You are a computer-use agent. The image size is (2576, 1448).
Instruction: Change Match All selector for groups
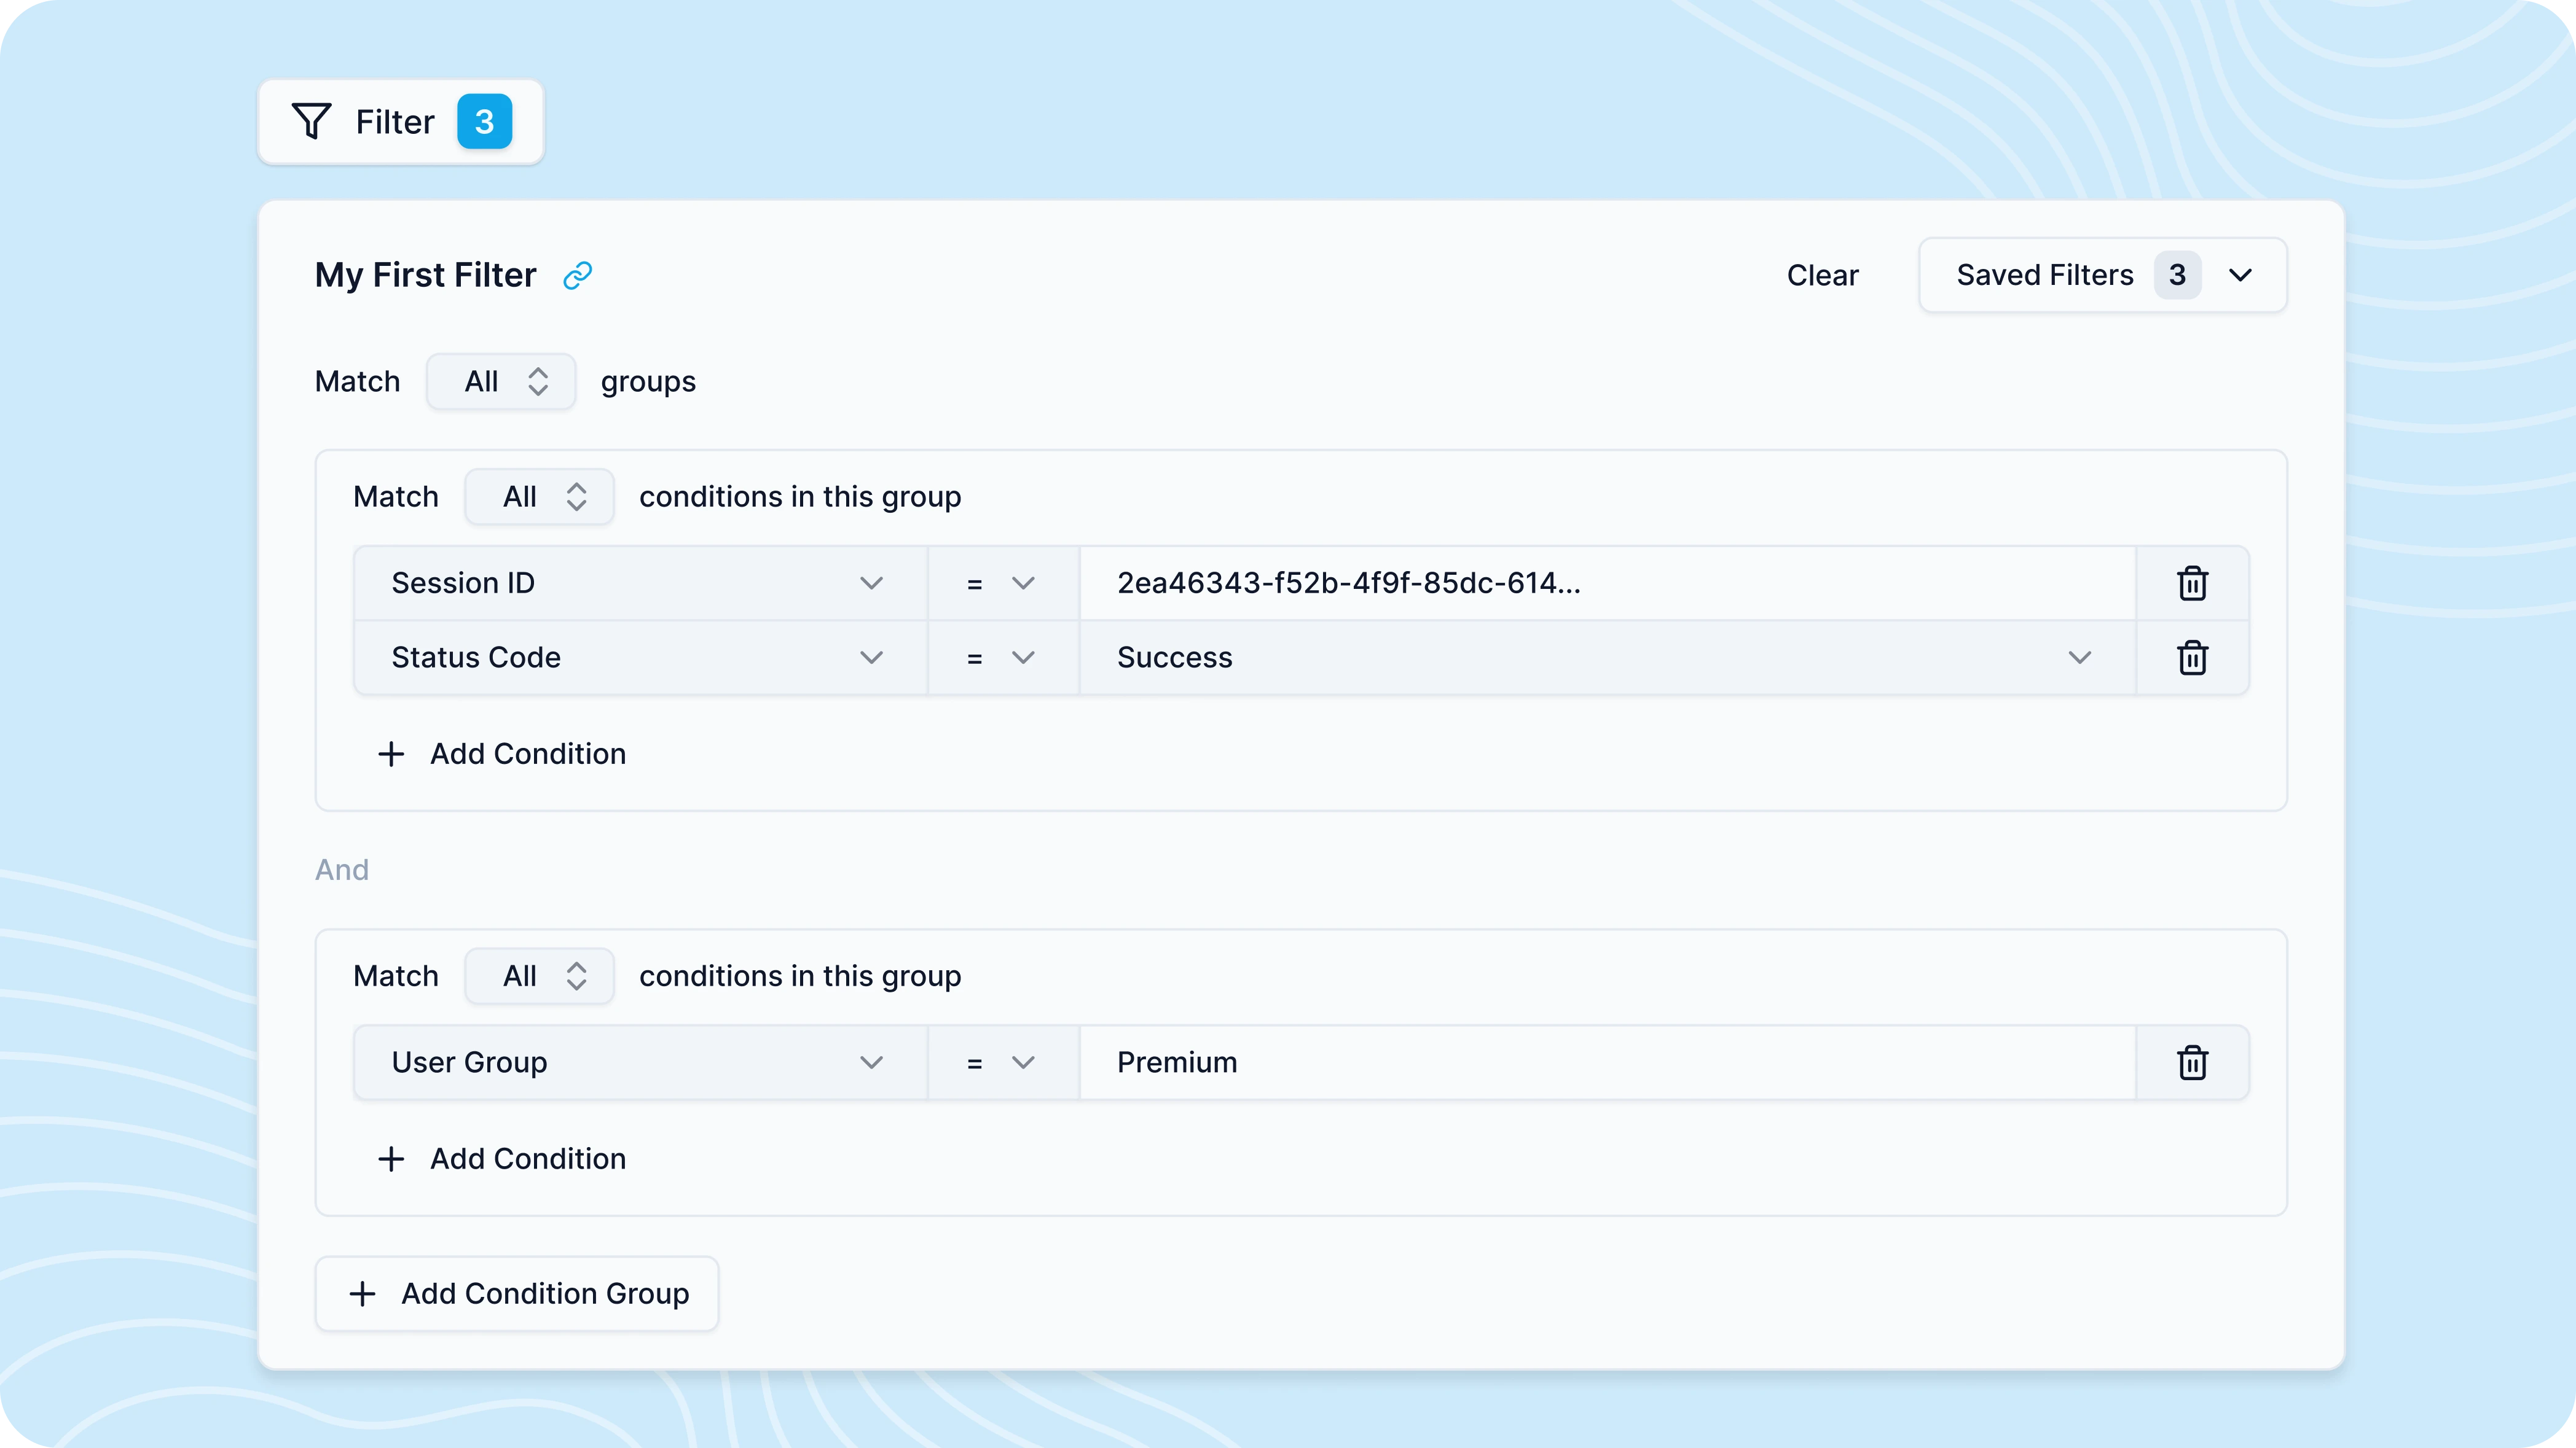click(500, 381)
